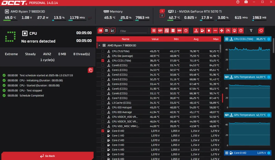Toggle the current sensor type filter
Viewport: 275px width, 160px height.
pyautogui.click(x=215, y=31)
